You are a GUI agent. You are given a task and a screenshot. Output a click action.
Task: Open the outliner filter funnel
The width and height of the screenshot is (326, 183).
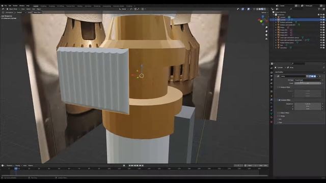click(319, 9)
